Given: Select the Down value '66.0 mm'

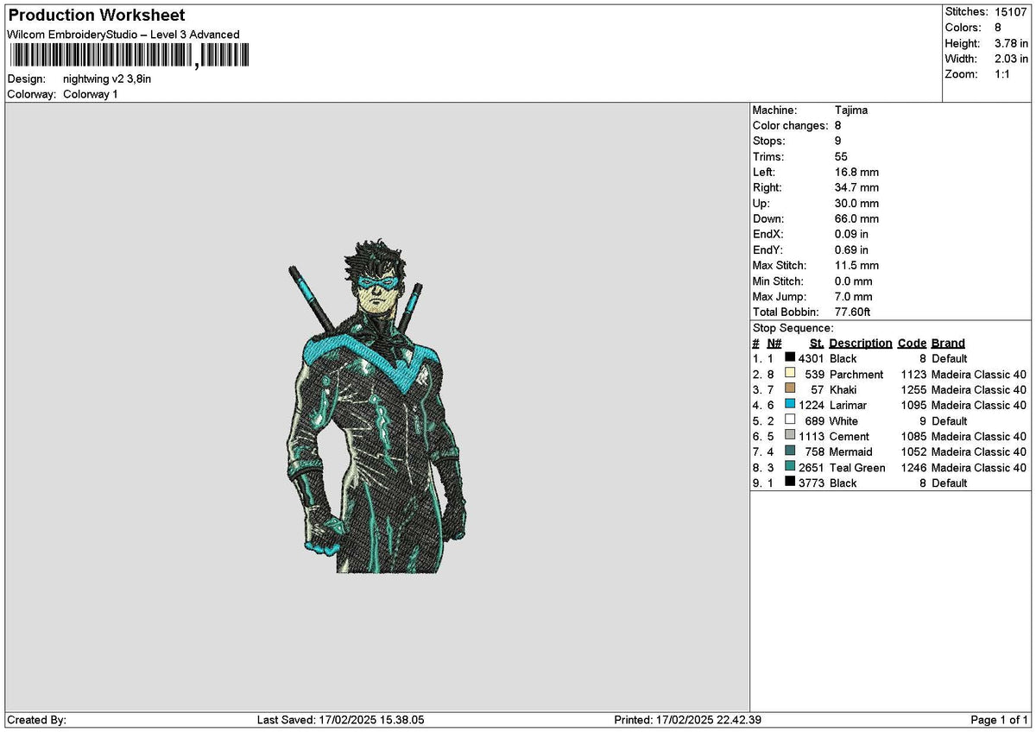Looking at the screenshot, I should [856, 218].
